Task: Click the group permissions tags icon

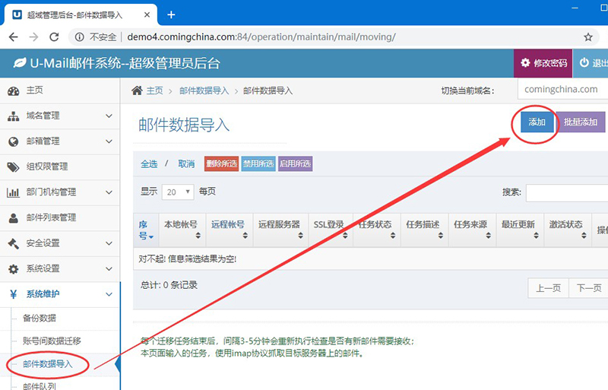Action: pos(13,167)
